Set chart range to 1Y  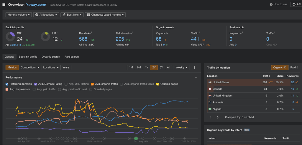click(147, 67)
